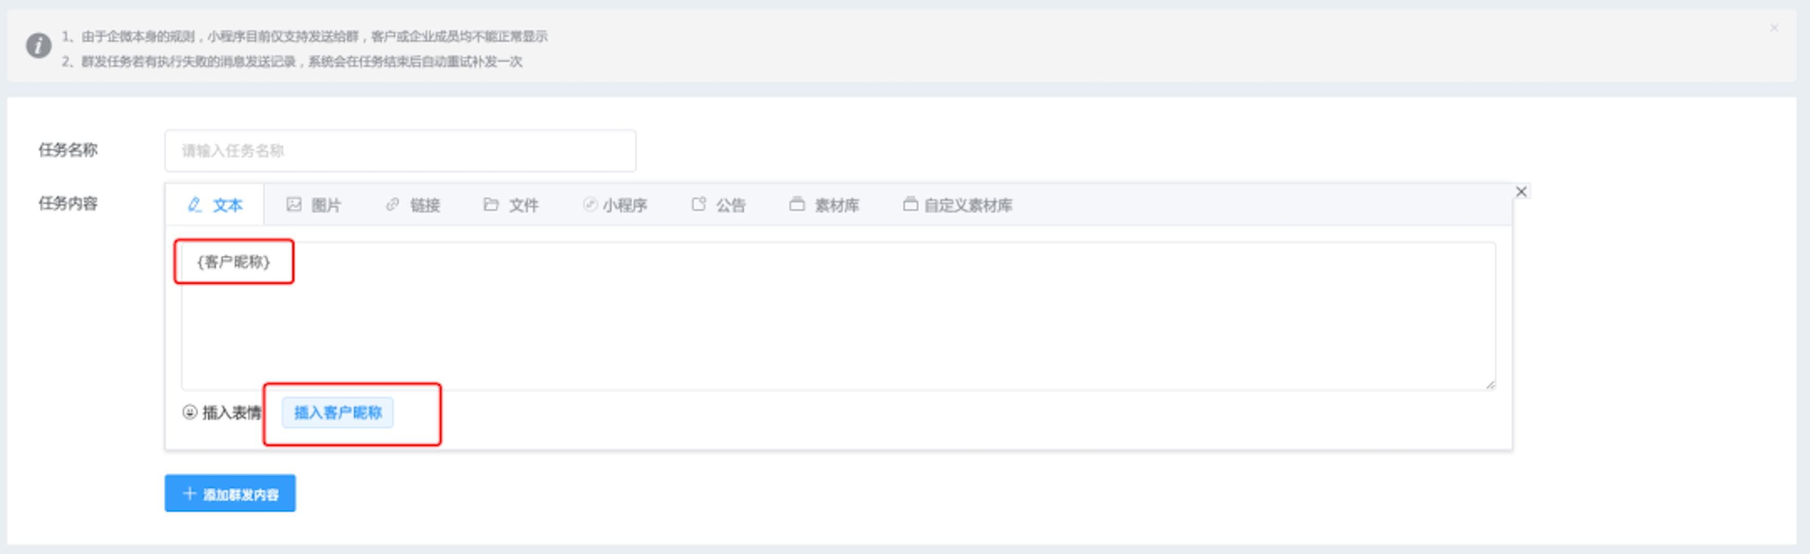Viewport: 1810px width, 554px height.
Task: Click the material library icon next to 素材库
Action: pyautogui.click(x=797, y=204)
